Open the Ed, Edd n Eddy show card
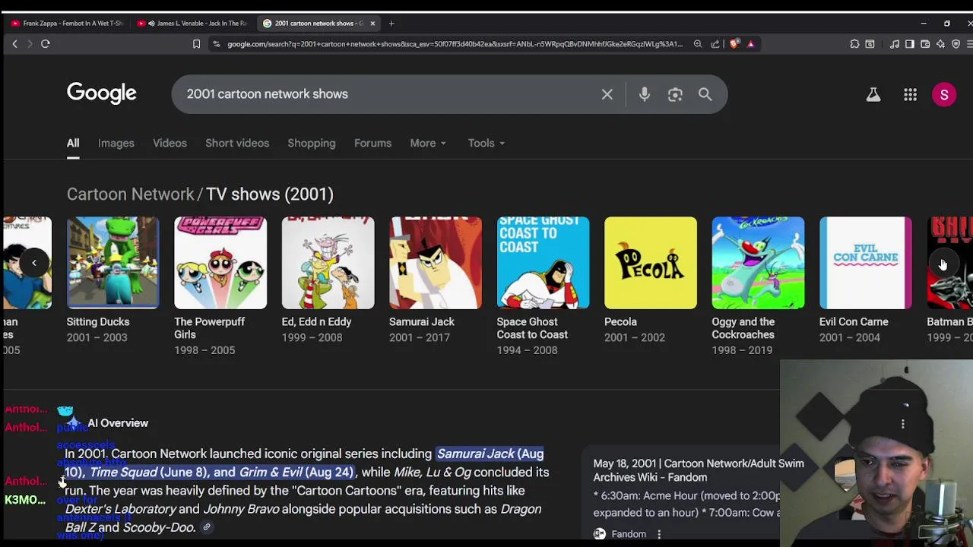 pos(328,280)
